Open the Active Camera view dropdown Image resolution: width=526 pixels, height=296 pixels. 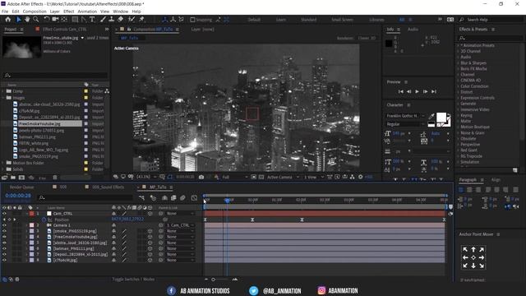[283, 177]
